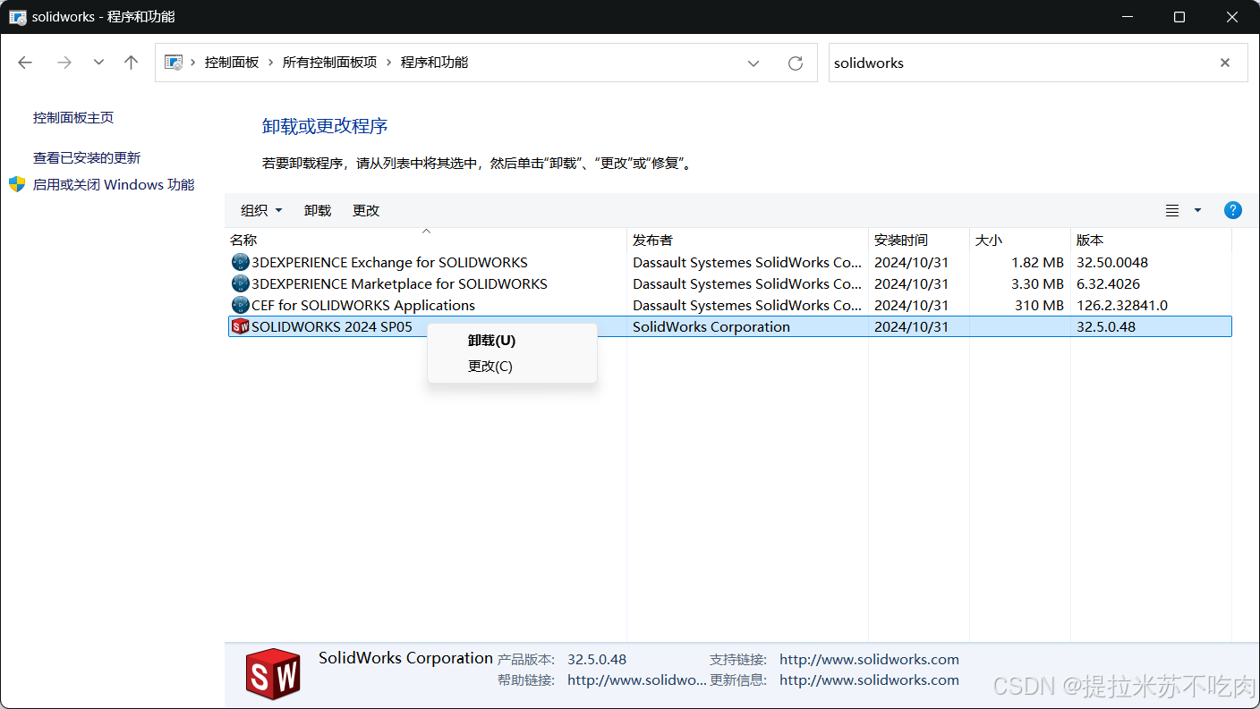Click the SOLIDWORKS 2024 SP05 red icon
The image size is (1260, 709).
pos(240,327)
